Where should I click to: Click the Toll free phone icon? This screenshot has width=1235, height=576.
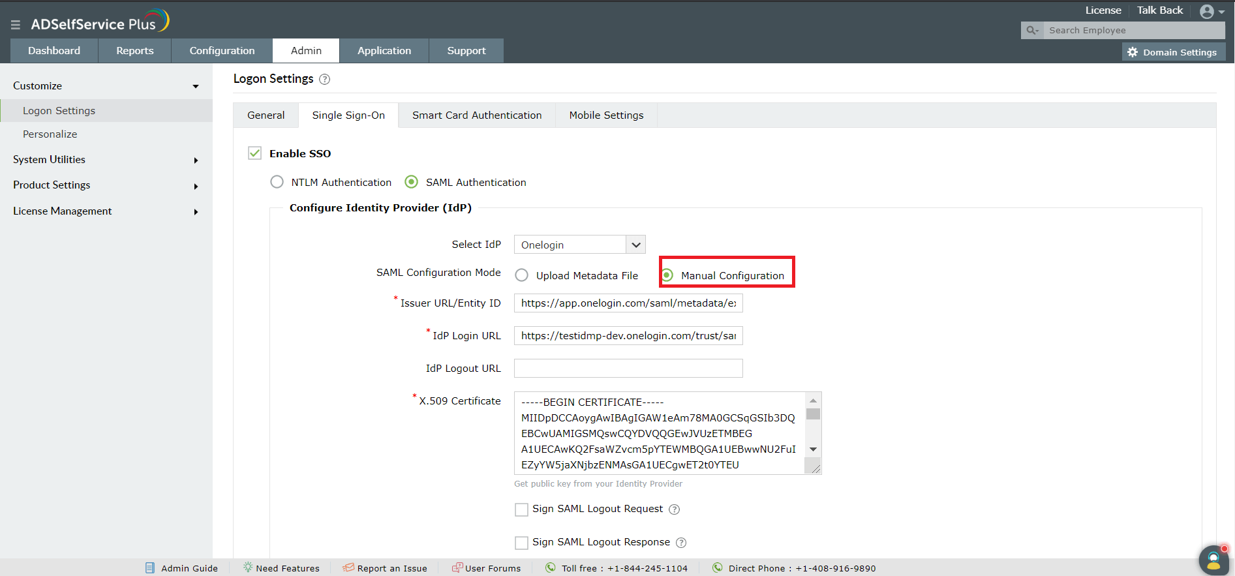[551, 568]
